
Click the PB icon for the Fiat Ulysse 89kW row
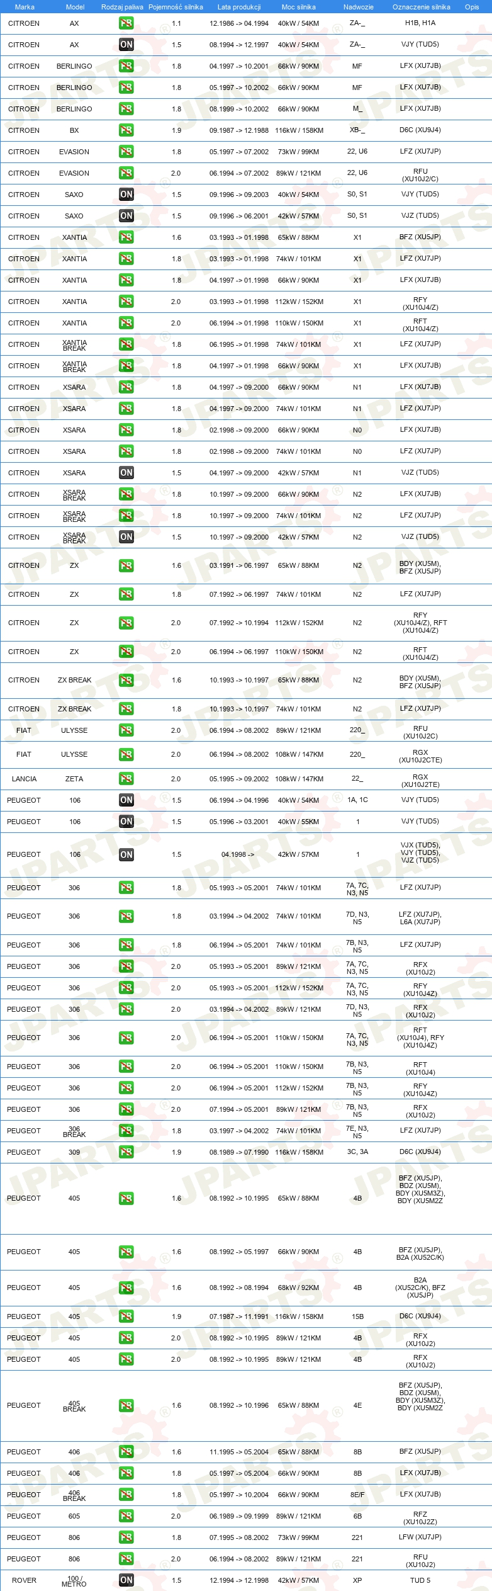(x=126, y=730)
